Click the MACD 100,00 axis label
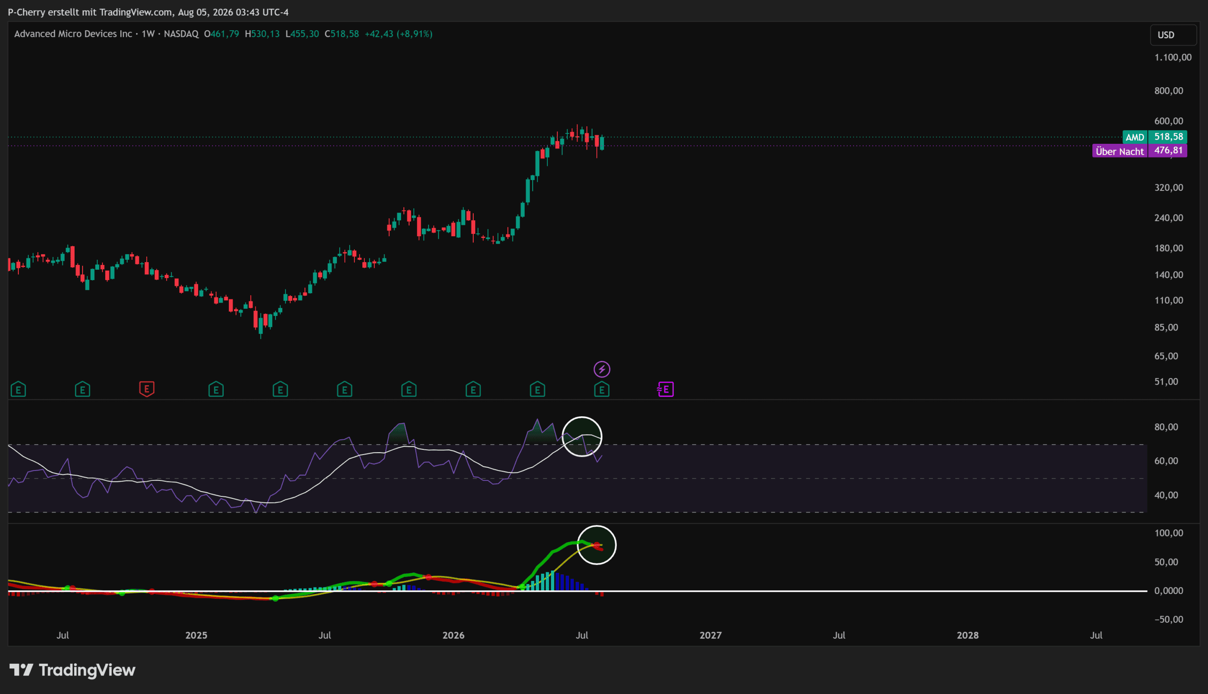Screen dimensions: 1208x694 [x=1168, y=533]
